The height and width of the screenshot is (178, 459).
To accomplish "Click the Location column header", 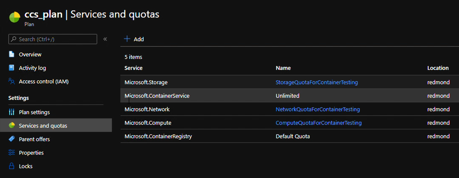I will click(x=438, y=68).
